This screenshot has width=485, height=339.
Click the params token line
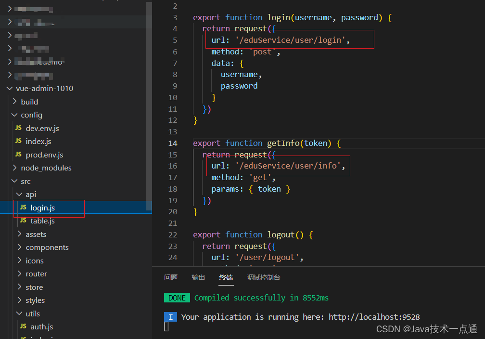click(251, 189)
